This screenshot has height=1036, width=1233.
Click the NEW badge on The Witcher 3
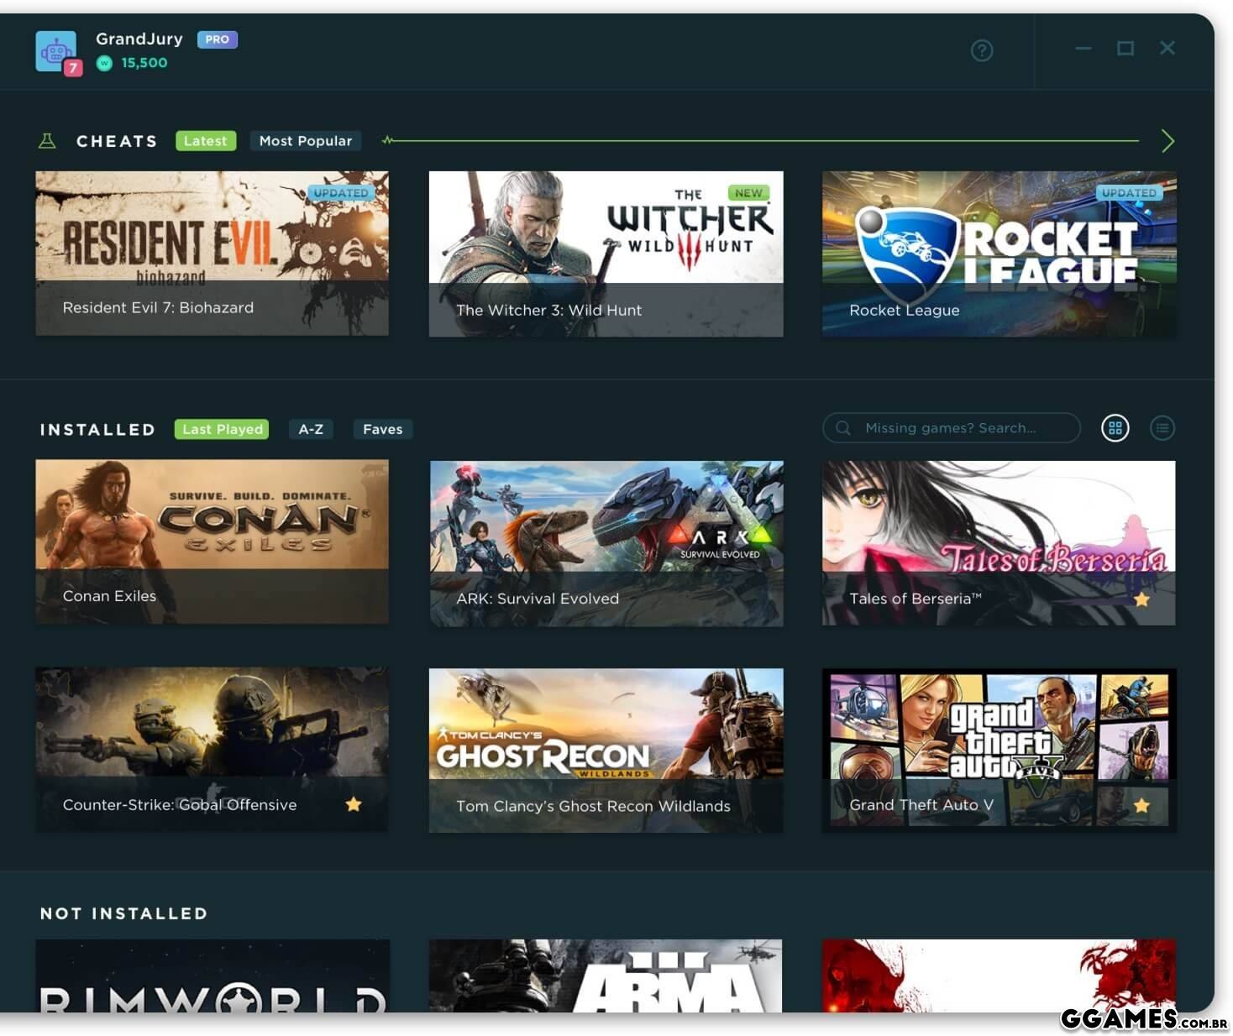coord(748,193)
